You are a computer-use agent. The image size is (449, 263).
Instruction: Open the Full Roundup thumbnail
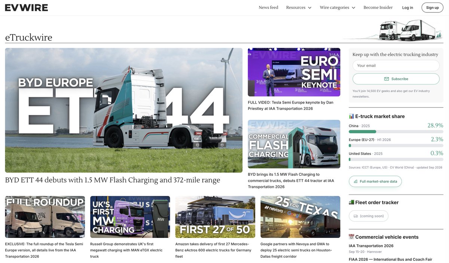click(x=45, y=217)
